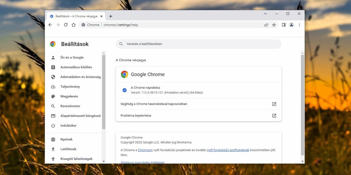Open Problémá bejelentése external link

click(274, 116)
